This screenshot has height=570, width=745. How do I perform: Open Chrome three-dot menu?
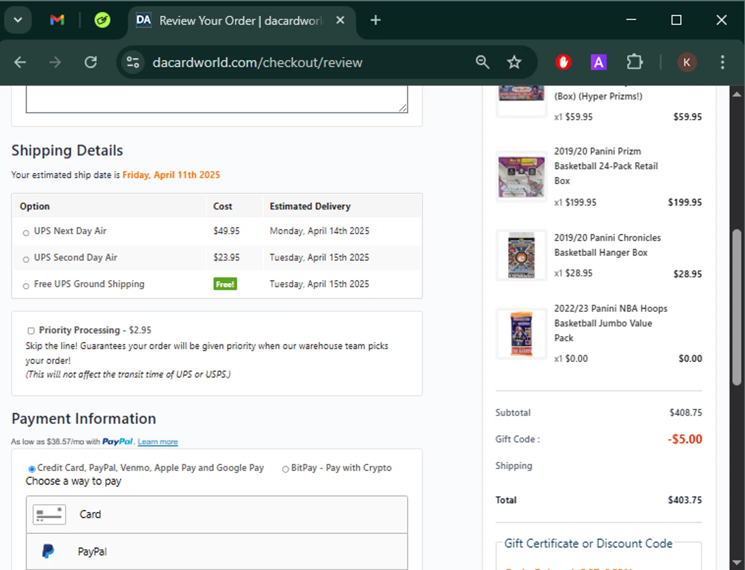coord(722,63)
